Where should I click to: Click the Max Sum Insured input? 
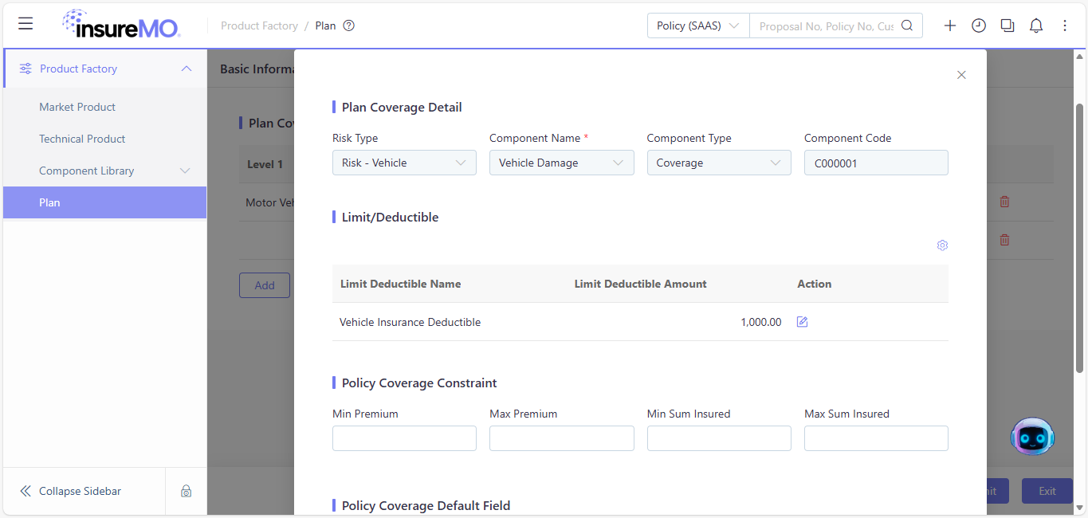click(x=876, y=438)
